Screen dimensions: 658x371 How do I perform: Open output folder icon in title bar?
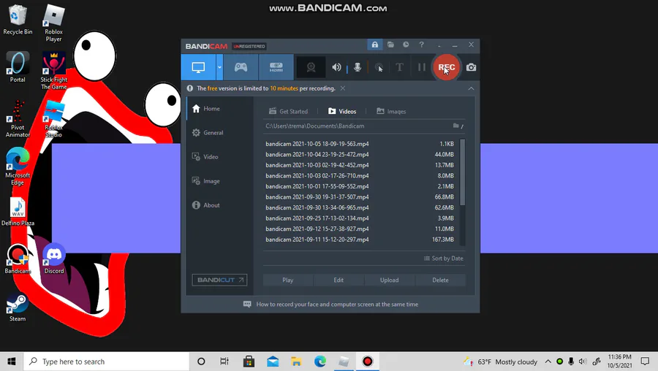pos(390,45)
